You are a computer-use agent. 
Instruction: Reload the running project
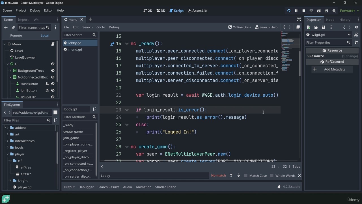pyautogui.click(x=288, y=11)
